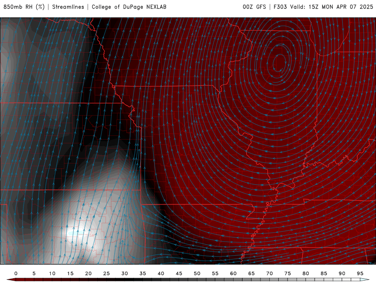376x282 pixels.
Task: Click the "35" colorbar scale label
Action: tap(143, 274)
